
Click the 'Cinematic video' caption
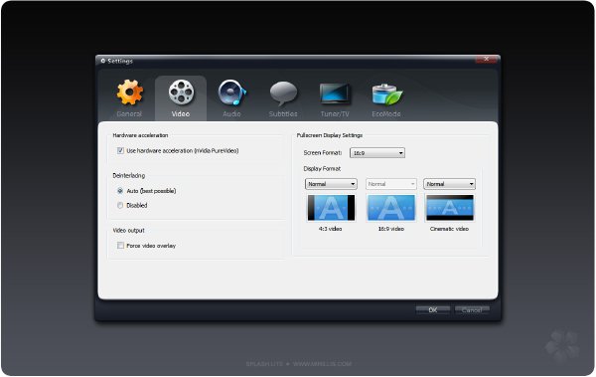(449, 229)
